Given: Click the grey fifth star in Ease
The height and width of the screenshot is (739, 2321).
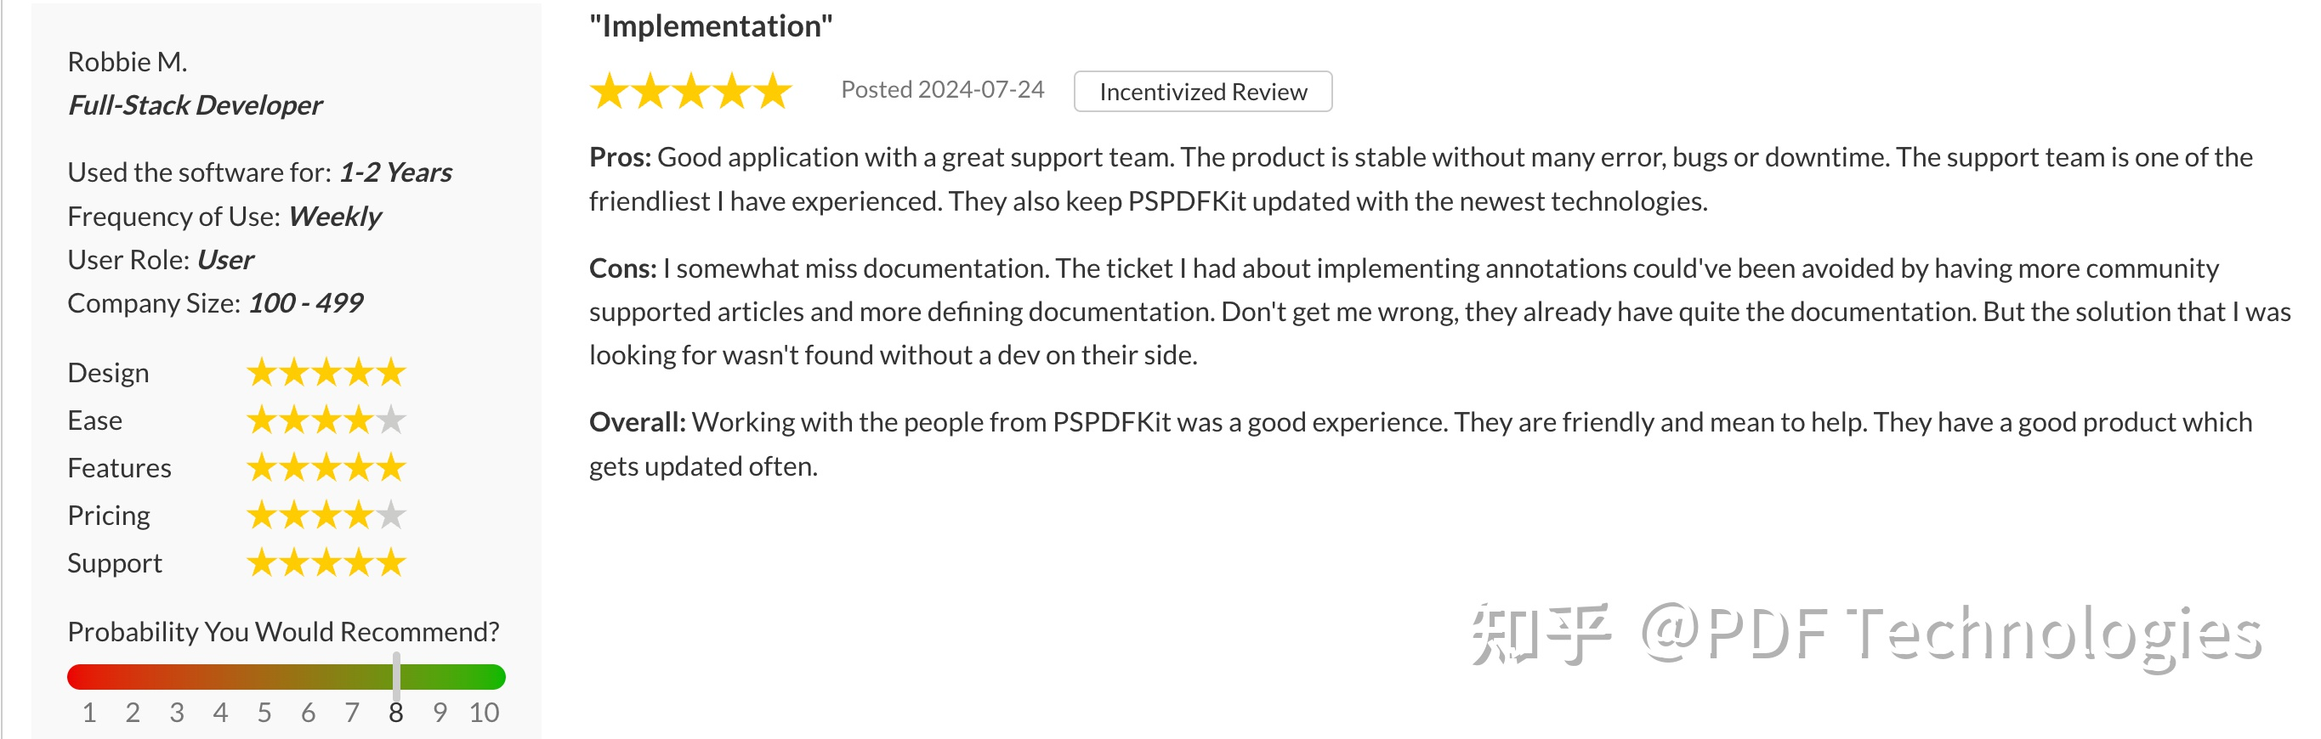Looking at the screenshot, I should tap(391, 420).
